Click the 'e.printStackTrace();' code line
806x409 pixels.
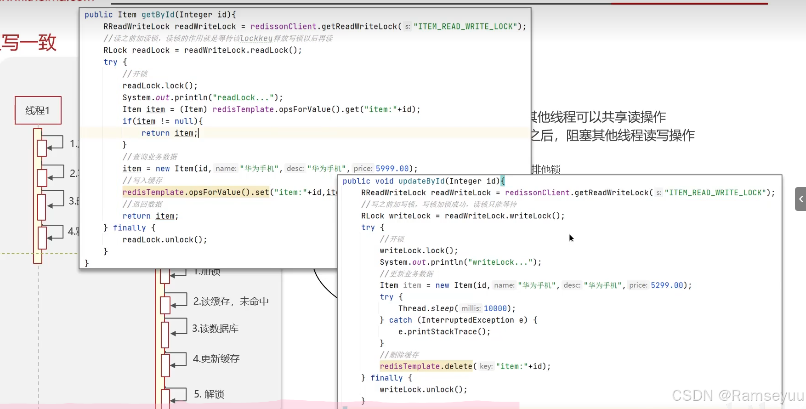click(444, 331)
